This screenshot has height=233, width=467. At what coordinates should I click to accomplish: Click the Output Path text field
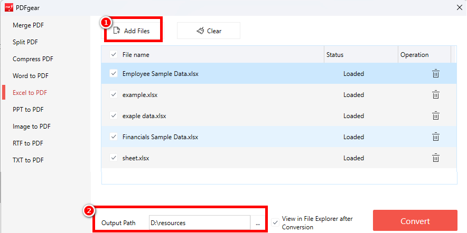[199, 223]
